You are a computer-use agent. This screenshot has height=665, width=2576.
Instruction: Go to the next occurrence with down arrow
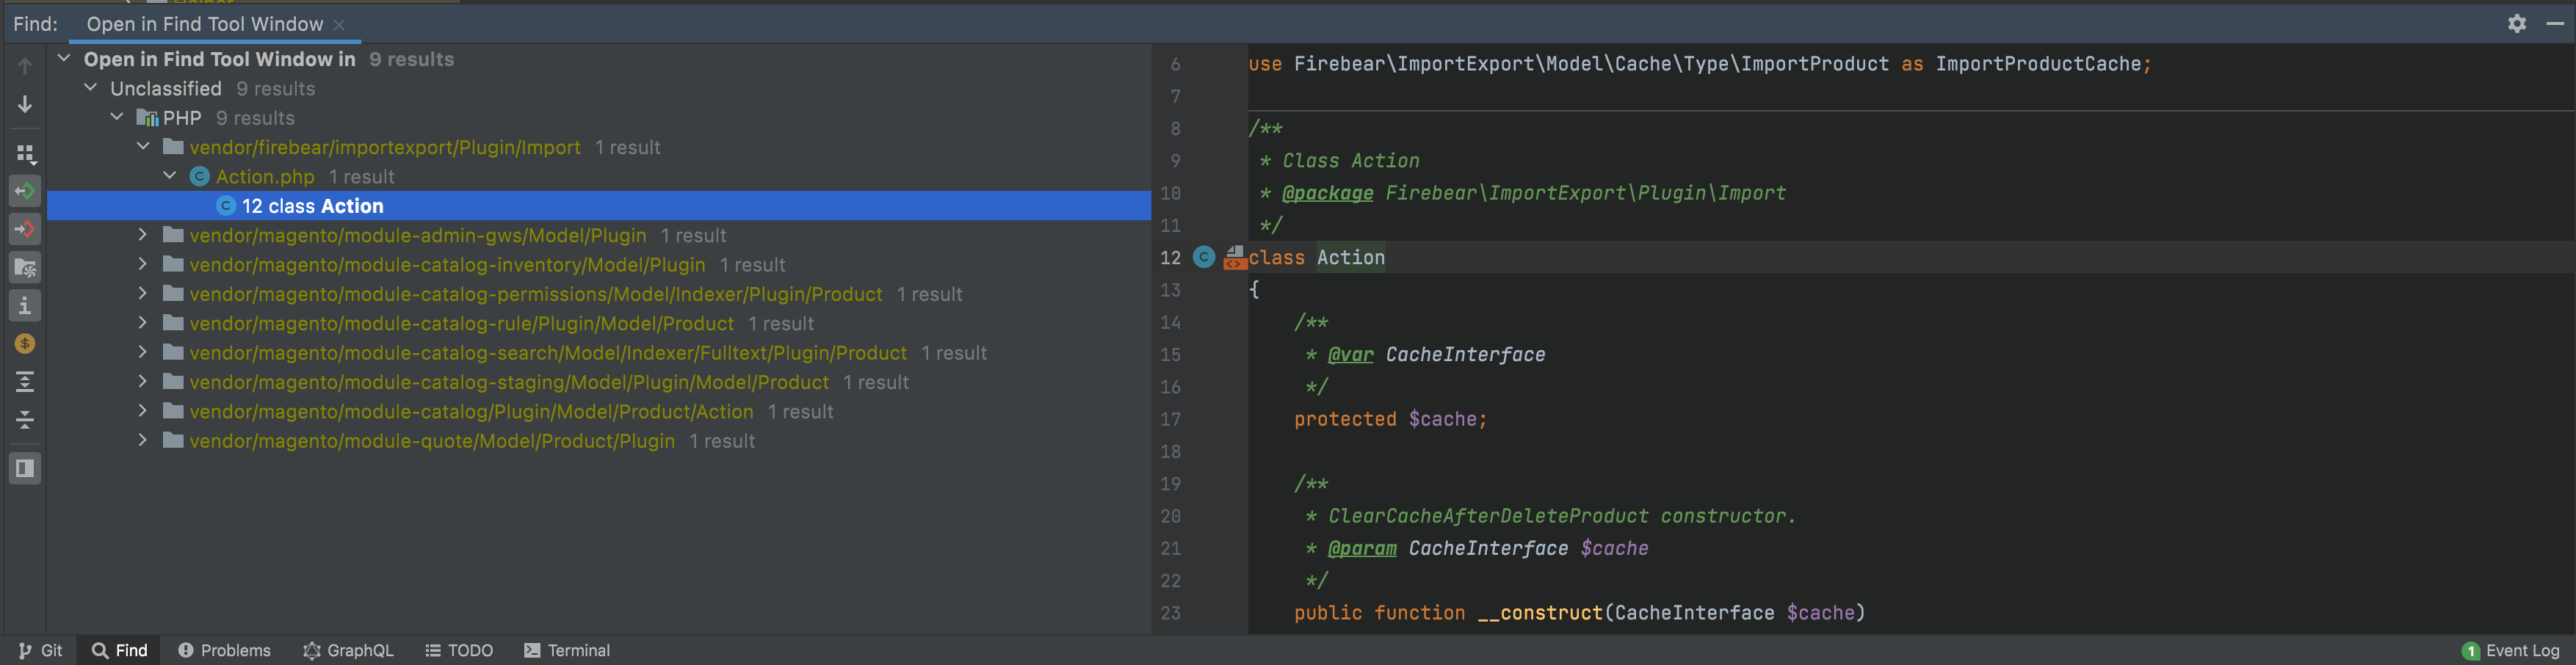pyautogui.click(x=25, y=104)
